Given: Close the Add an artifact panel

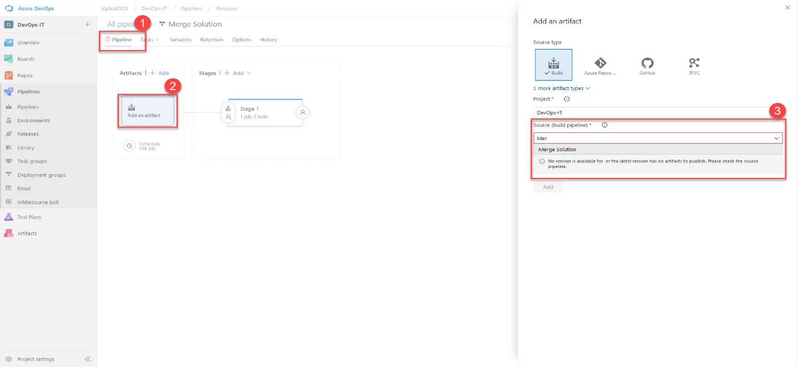Looking at the screenshot, I should click(x=787, y=8).
